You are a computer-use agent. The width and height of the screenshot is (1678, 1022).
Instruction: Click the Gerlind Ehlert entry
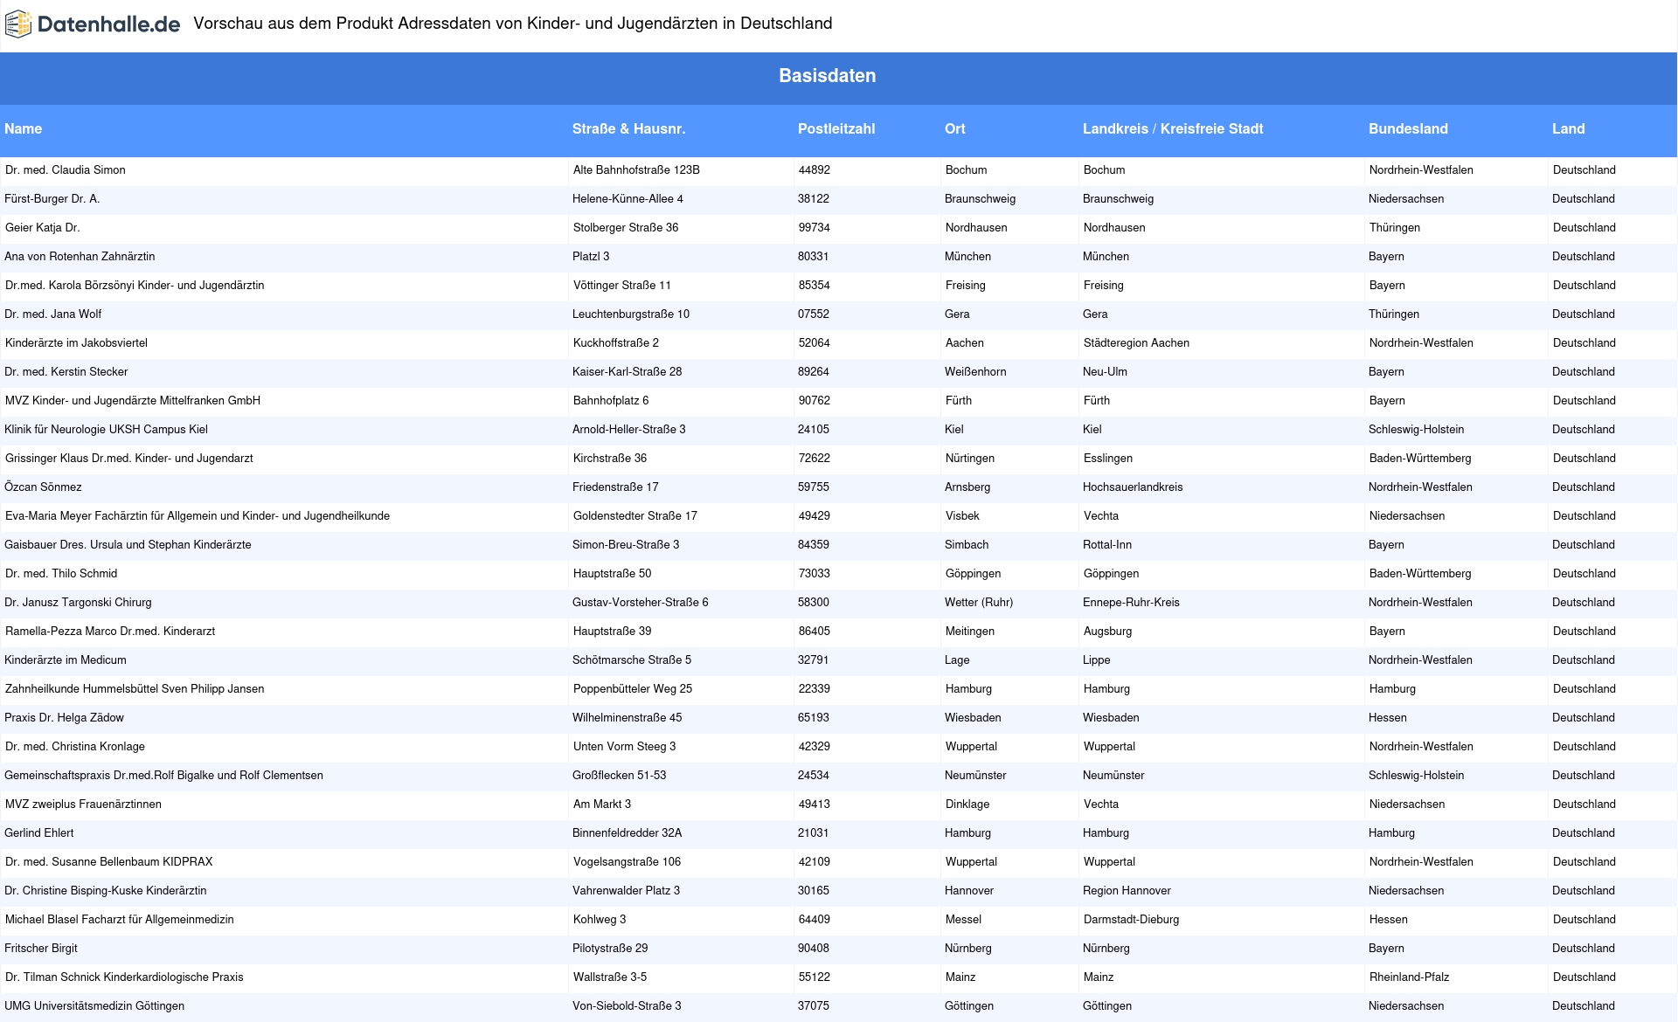click(39, 833)
